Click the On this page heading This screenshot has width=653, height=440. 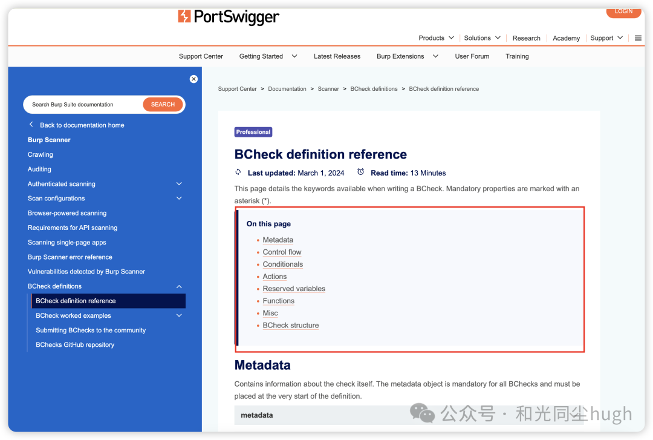pos(268,223)
